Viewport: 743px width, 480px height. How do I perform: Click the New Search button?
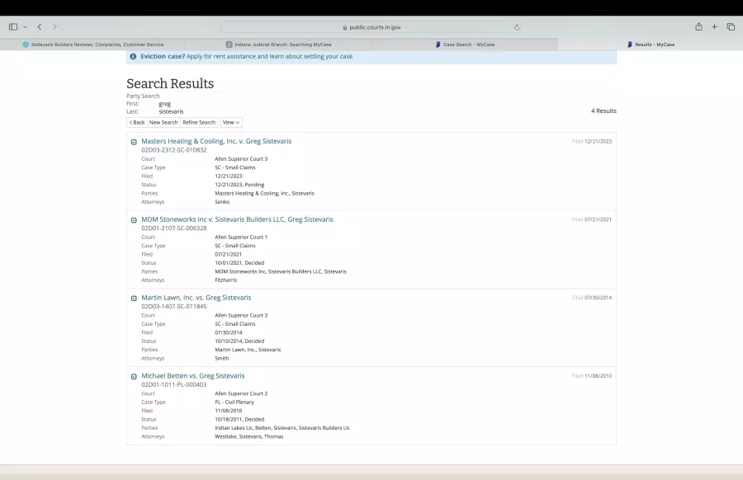click(163, 122)
